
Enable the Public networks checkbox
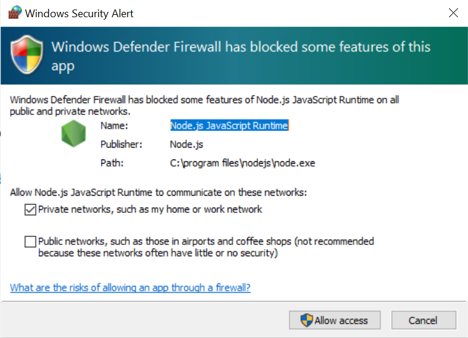[x=30, y=242]
